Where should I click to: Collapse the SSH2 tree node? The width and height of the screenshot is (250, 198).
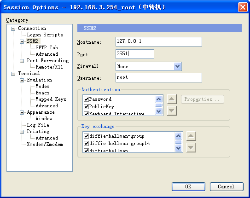22,41
